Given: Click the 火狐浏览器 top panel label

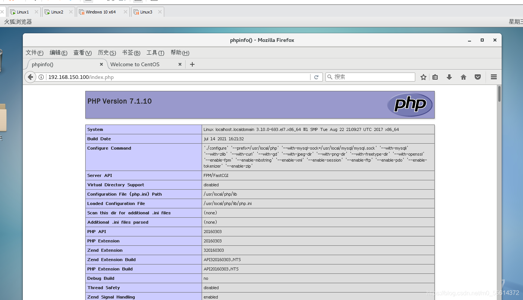Looking at the screenshot, I should pyautogui.click(x=18, y=22).
